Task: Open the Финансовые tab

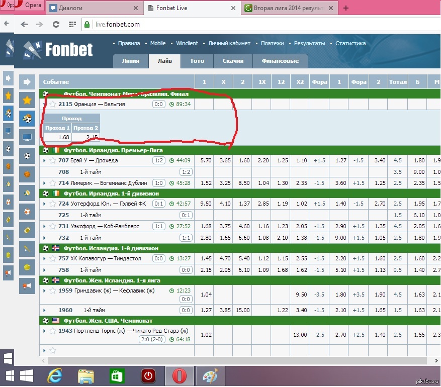Action: (x=280, y=61)
